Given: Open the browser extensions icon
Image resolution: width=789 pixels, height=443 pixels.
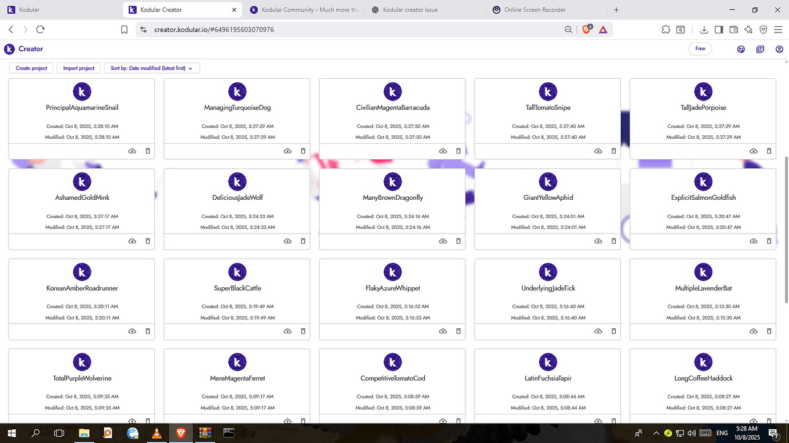Looking at the screenshot, I should [666, 29].
